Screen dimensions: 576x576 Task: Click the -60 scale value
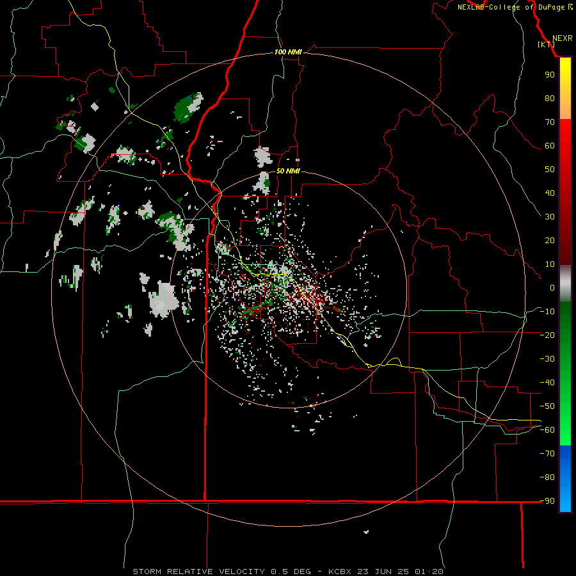point(547,430)
